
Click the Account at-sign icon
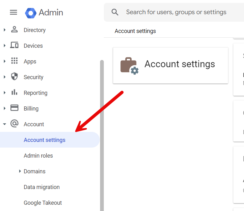(x=14, y=124)
